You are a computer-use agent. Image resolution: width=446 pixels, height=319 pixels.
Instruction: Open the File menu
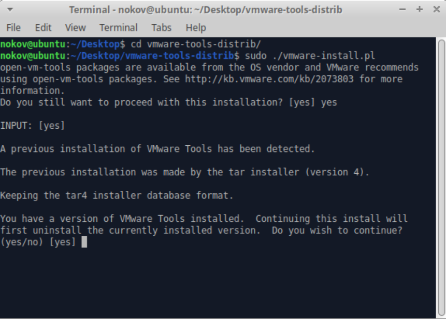click(x=13, y=28)
